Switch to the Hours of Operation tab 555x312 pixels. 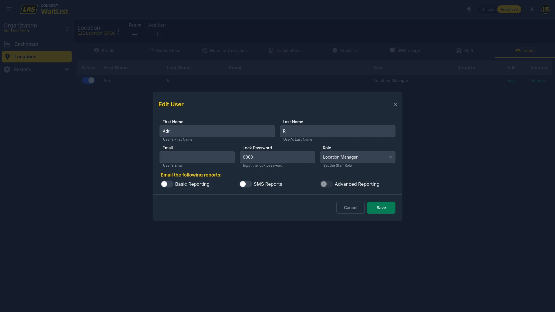224,50
